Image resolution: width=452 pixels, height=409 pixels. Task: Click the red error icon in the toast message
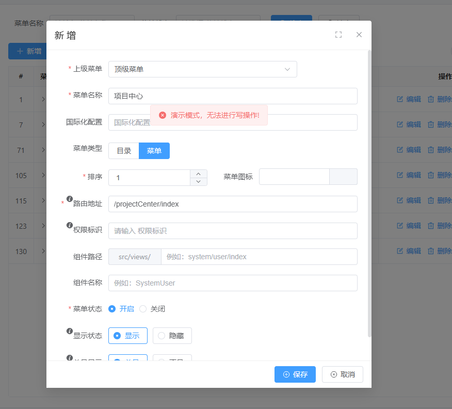tap(163, 115)
